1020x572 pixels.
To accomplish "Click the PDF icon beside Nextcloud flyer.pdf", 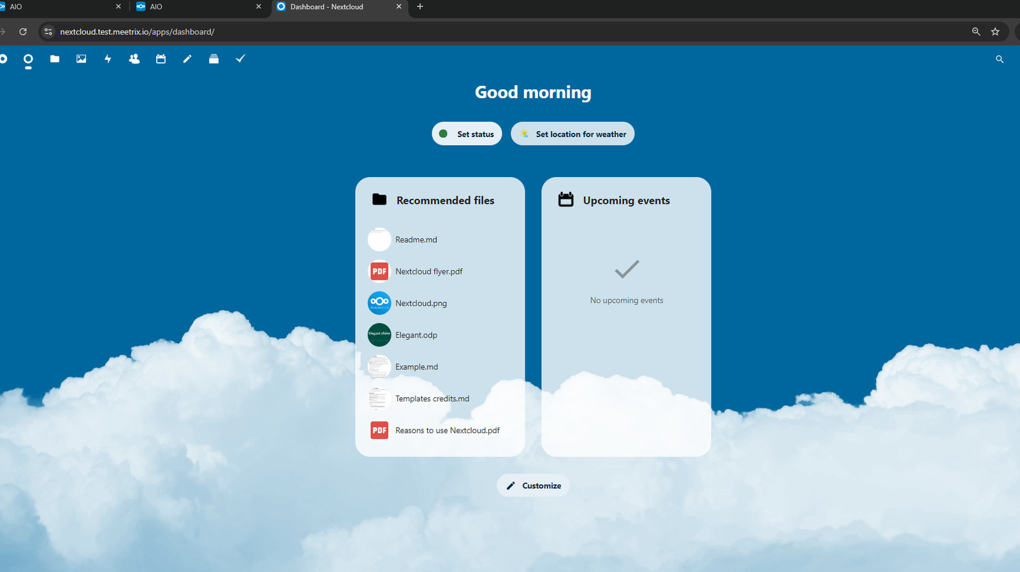I will [379, 271].
